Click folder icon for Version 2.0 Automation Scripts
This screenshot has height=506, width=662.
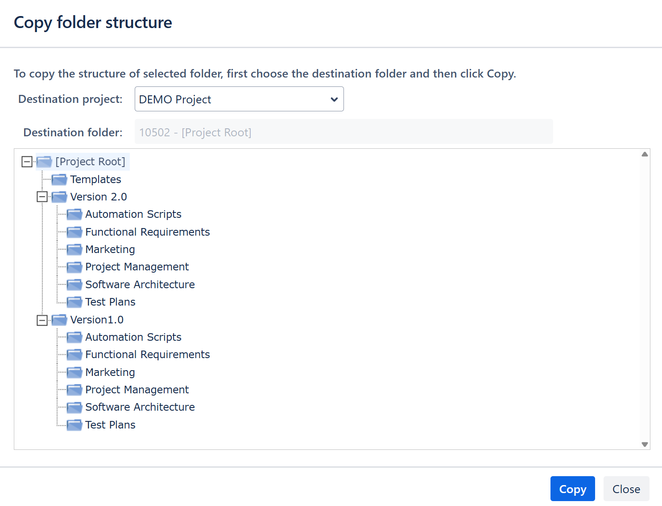point(74,214)
